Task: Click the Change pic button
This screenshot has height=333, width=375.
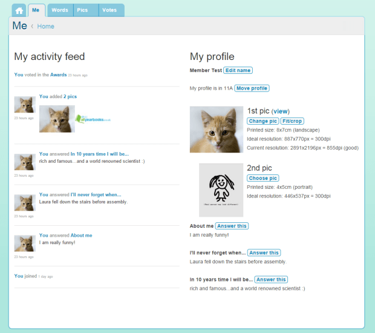Action: pos(263,121)
